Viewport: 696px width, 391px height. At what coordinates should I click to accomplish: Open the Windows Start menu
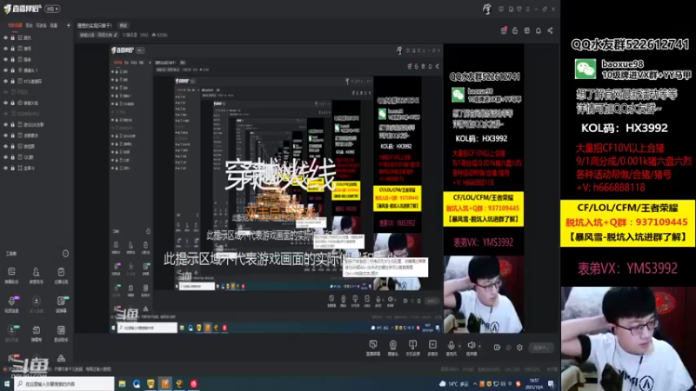(7, 384)
